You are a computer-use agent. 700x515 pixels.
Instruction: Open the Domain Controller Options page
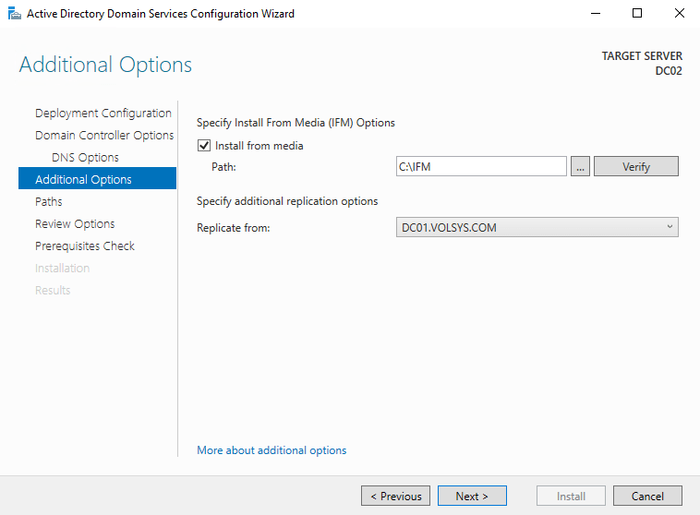tap(103, 136)
